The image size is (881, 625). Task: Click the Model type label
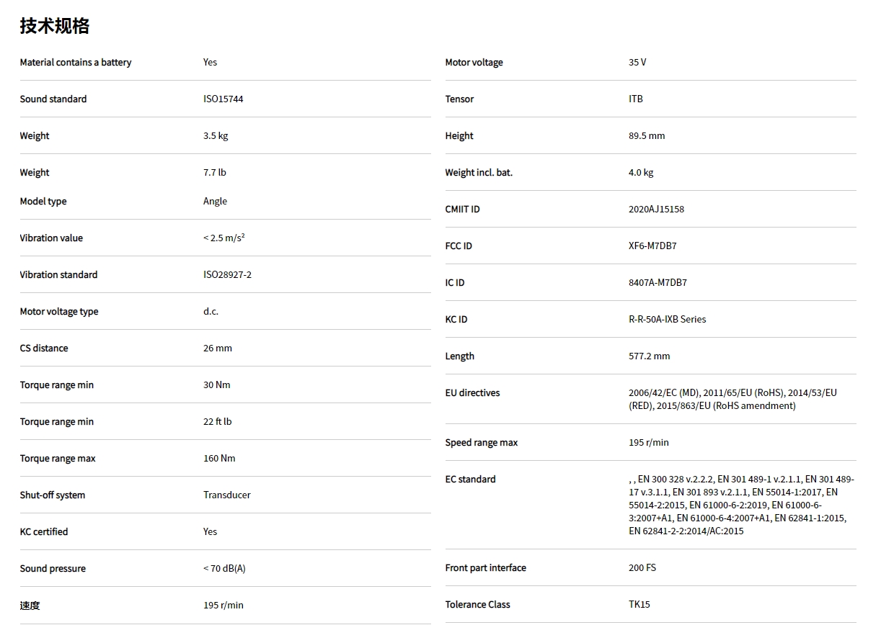tap(43, 202)
